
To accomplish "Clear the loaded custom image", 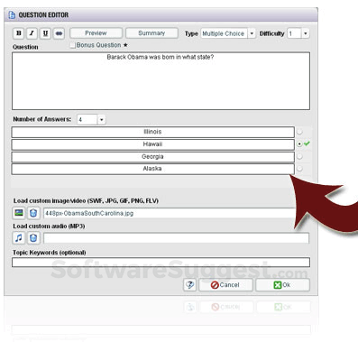I will pos(33,213).
